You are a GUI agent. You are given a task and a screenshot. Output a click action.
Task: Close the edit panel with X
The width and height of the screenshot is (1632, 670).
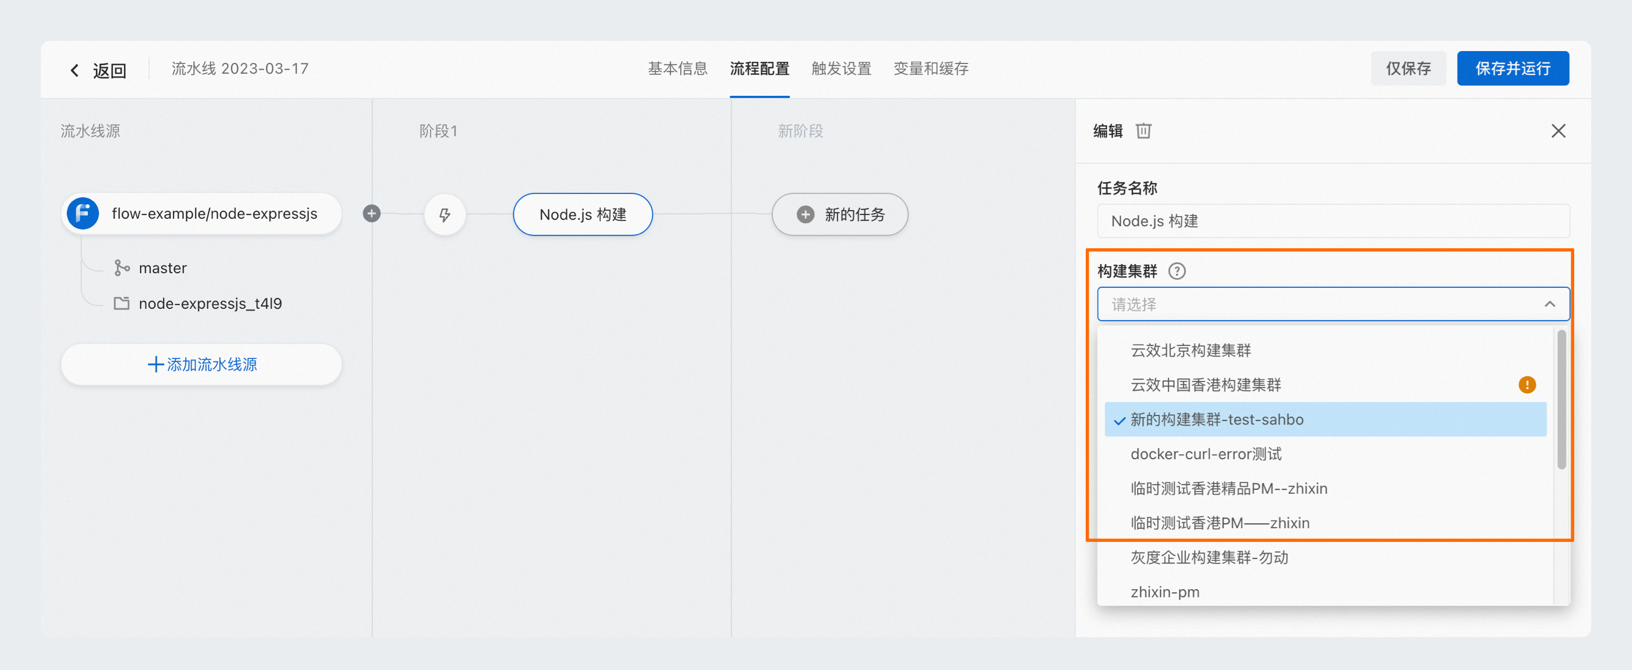[x=1558, y=130]
